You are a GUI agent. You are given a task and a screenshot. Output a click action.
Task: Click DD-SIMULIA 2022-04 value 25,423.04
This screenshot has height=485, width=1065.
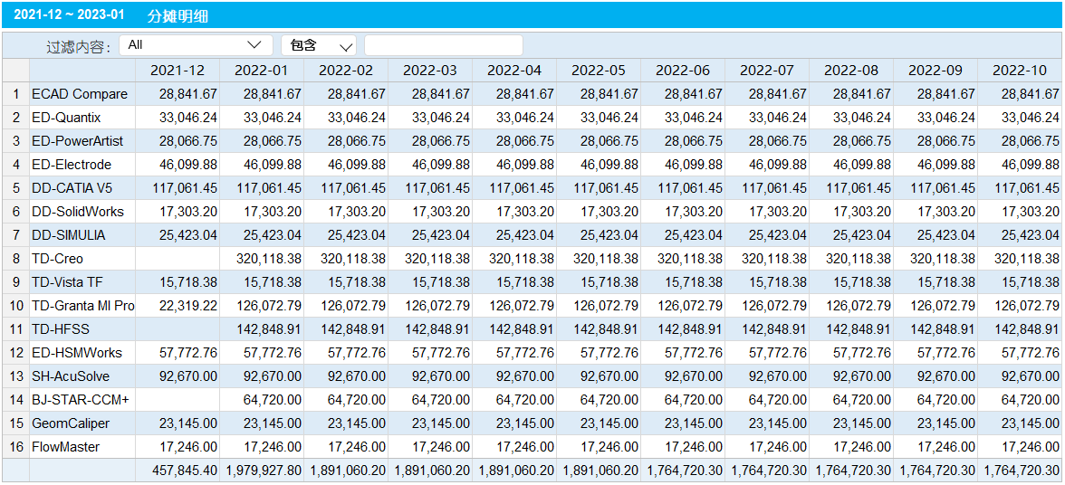coord(525,235)
